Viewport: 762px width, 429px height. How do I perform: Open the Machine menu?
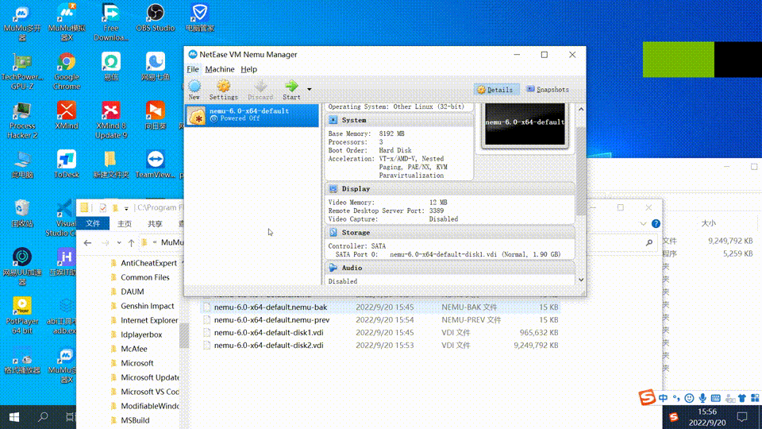point(220,69)
